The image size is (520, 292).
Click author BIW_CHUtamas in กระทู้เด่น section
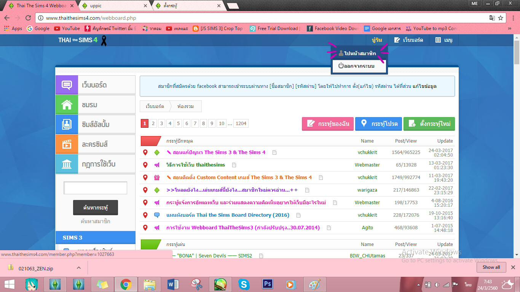pos(367,256)
